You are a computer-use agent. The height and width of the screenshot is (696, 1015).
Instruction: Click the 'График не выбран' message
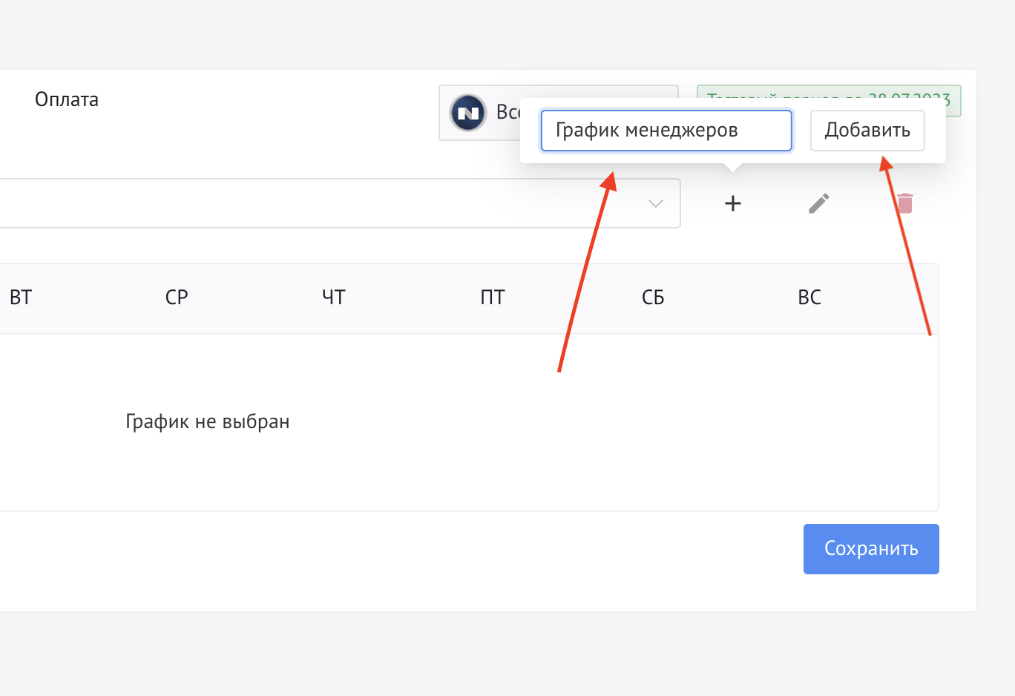point(208,422)
